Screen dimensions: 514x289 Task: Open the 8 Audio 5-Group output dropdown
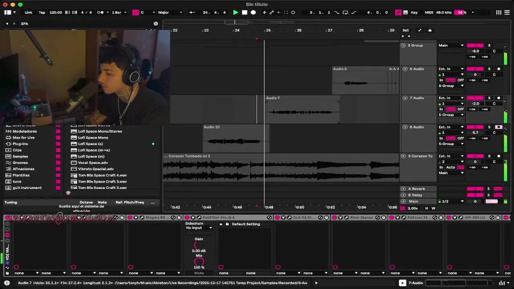(451, 144)
